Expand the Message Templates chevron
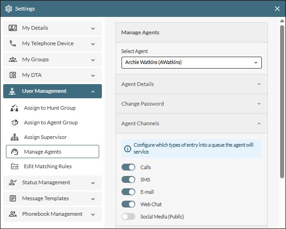 click(93, 199)
